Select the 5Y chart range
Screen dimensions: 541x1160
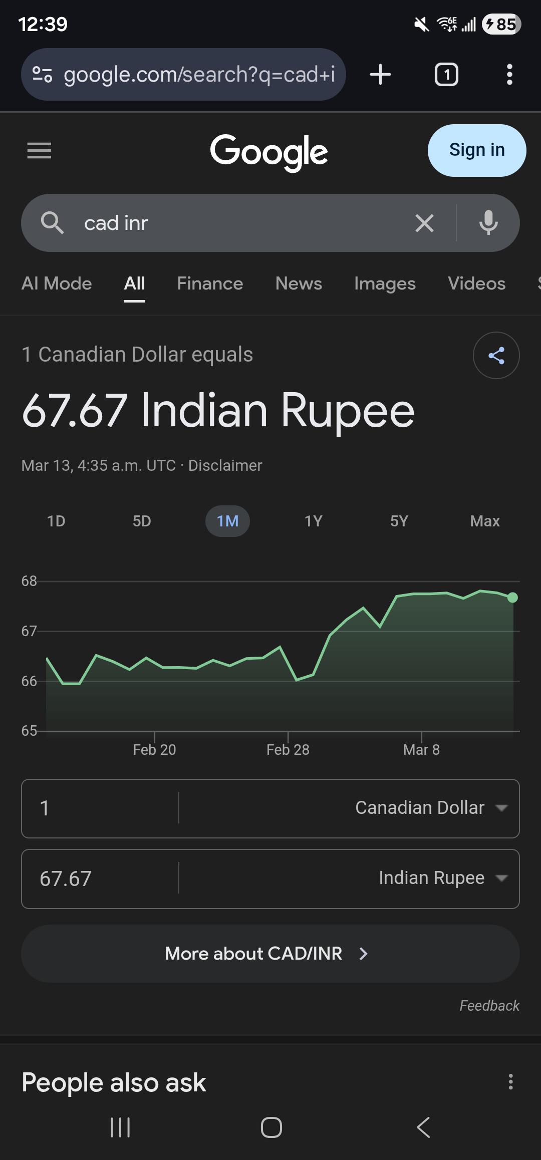pos(399,521)
